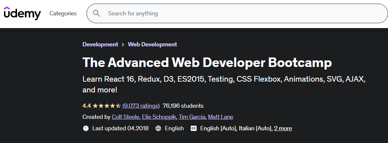Screen dimensions: 388x143
Task: Click the 'Last updated 04.2018' text
Action: point(121,128)
